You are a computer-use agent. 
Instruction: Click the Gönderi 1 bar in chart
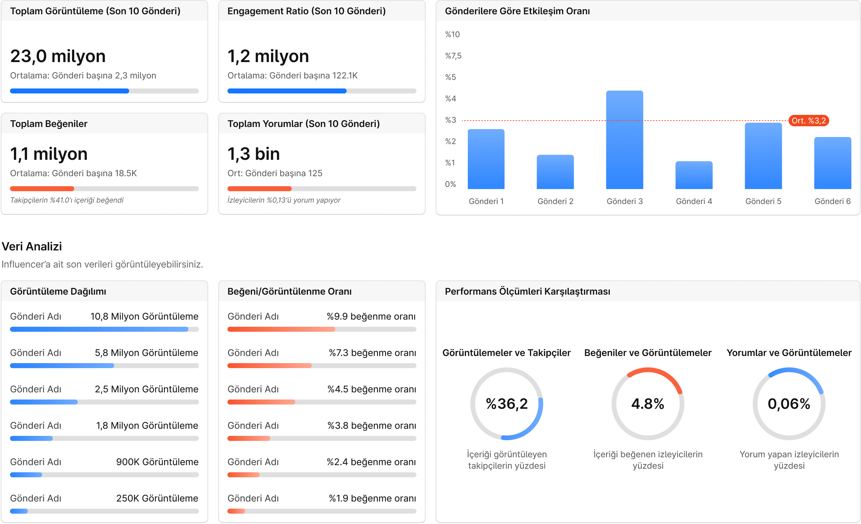point(486,159)
